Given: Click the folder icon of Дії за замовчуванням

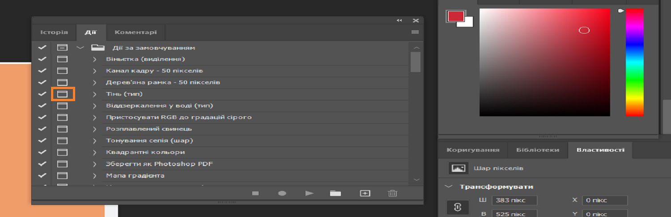Looking at the screenshot, I should pyautogui.click(x=98, y=47).
